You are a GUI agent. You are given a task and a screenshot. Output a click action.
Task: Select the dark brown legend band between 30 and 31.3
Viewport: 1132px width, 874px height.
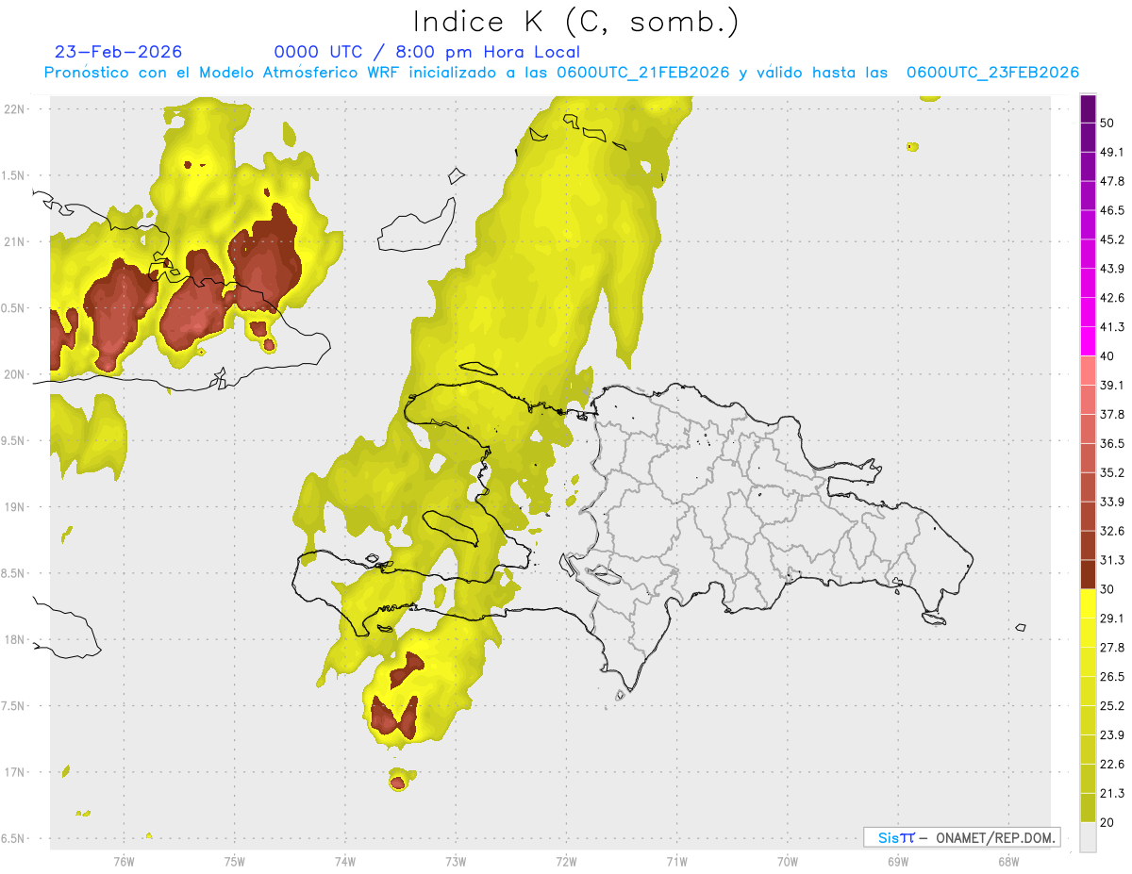[1088, 575]
